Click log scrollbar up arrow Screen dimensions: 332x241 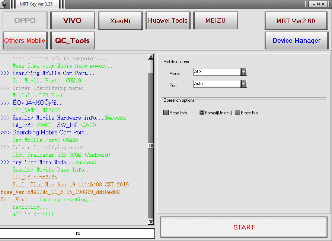pyautogui.click(x=151, y=57)
